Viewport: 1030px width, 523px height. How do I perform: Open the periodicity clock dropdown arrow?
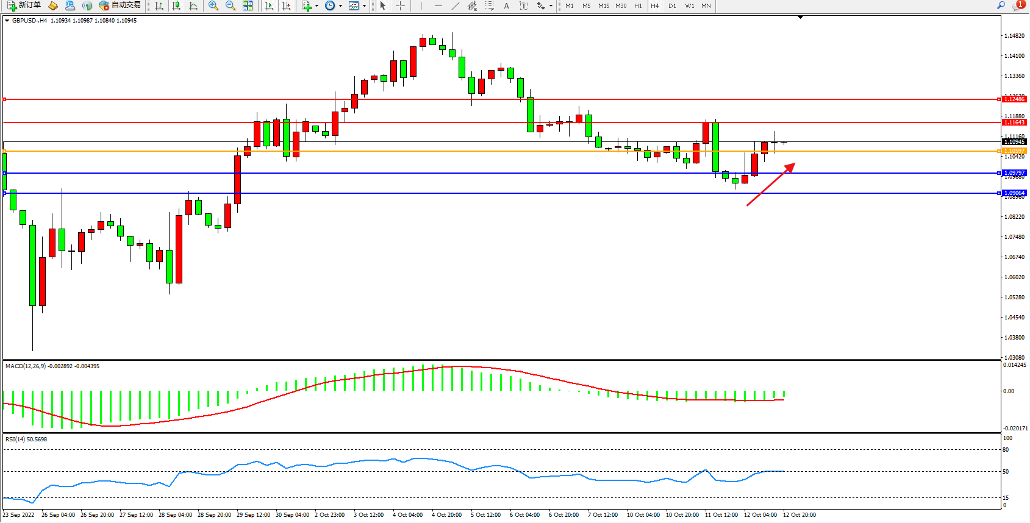[x=340, y=6]
